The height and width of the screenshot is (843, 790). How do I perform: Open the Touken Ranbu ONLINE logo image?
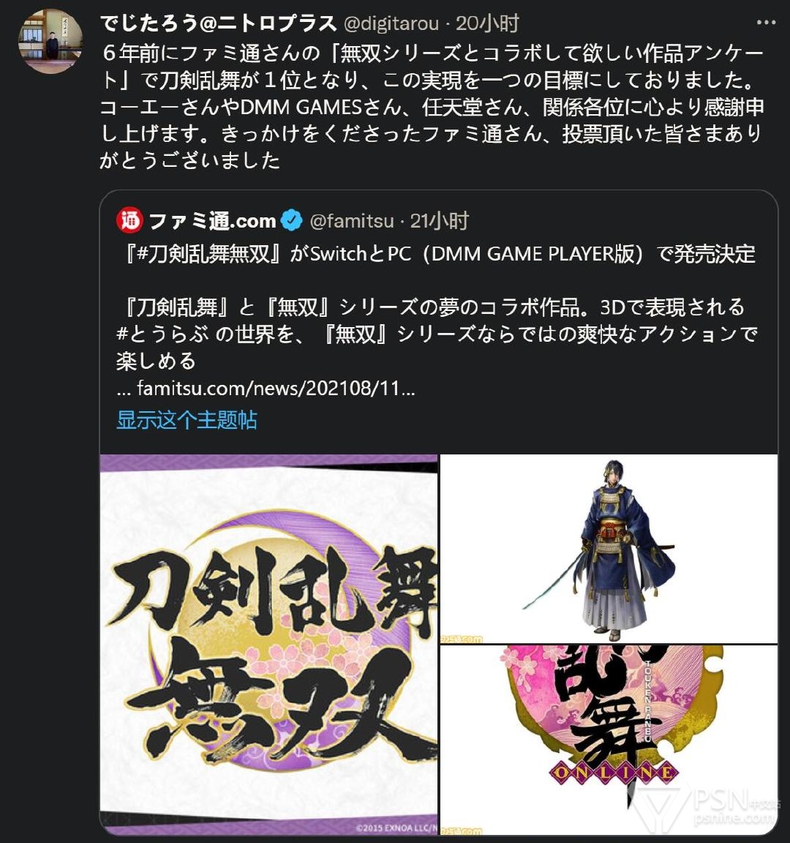point(609,741)
